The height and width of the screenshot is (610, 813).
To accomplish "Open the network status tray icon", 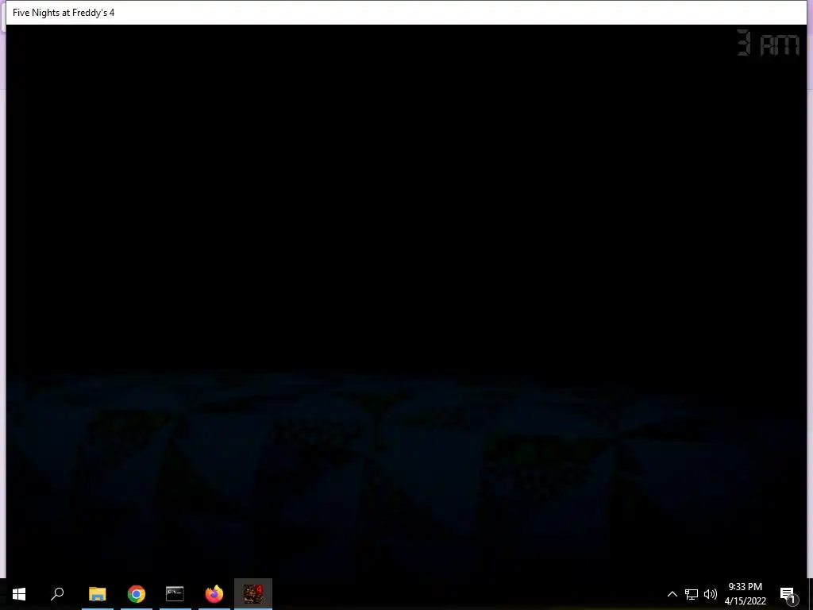I will [x=692, y=594].
